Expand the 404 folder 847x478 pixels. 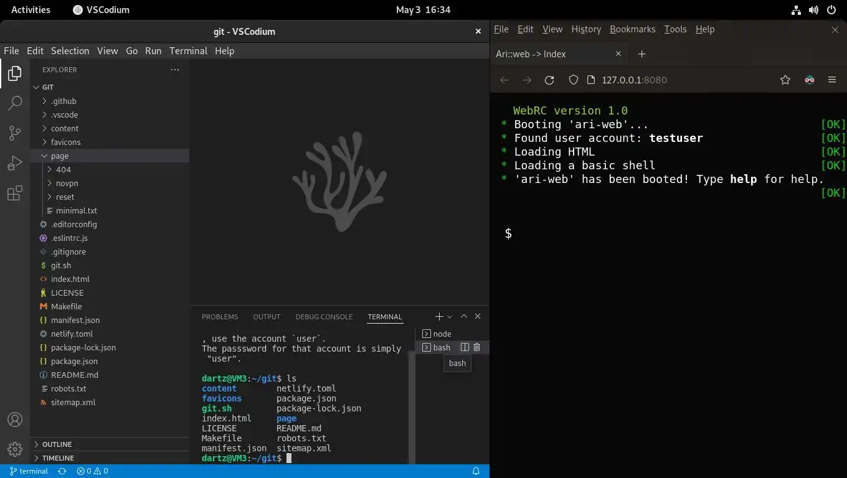(x=110, y=169)
